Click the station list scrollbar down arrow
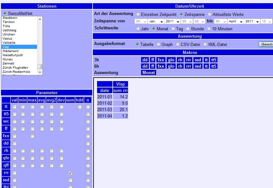The width and height of the screenshot is (273, 188). [40, 72]
